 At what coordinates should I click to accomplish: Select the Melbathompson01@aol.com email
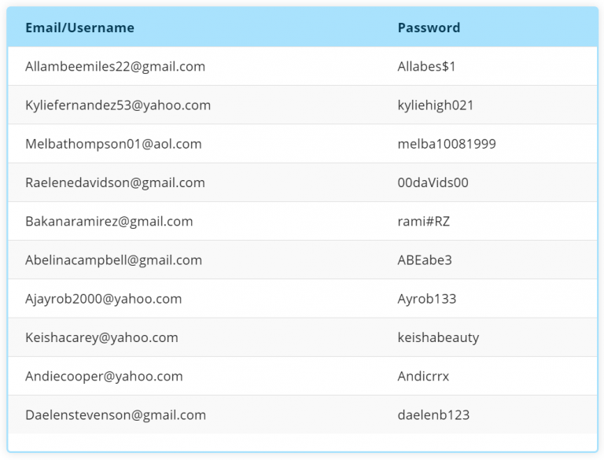(113, 144)
